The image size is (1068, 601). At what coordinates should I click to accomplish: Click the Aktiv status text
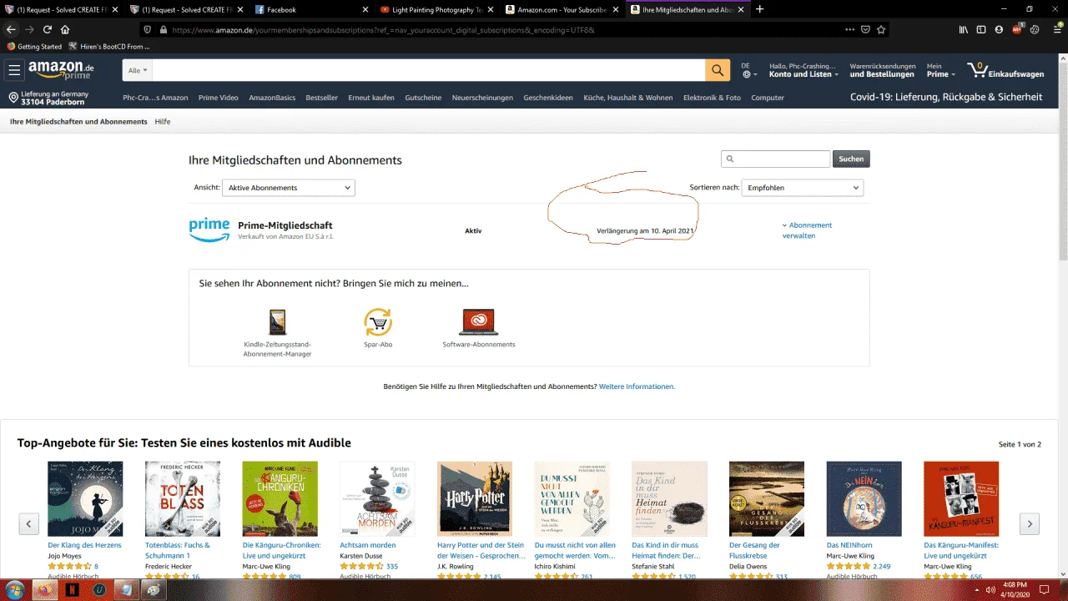pos(473,230)
